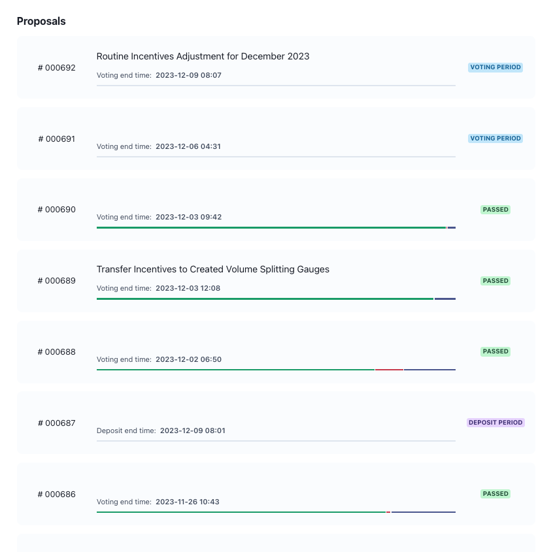Select proposal number # 000690
Image resolution: width=553 pixels, height=552 pixels.
57,210
